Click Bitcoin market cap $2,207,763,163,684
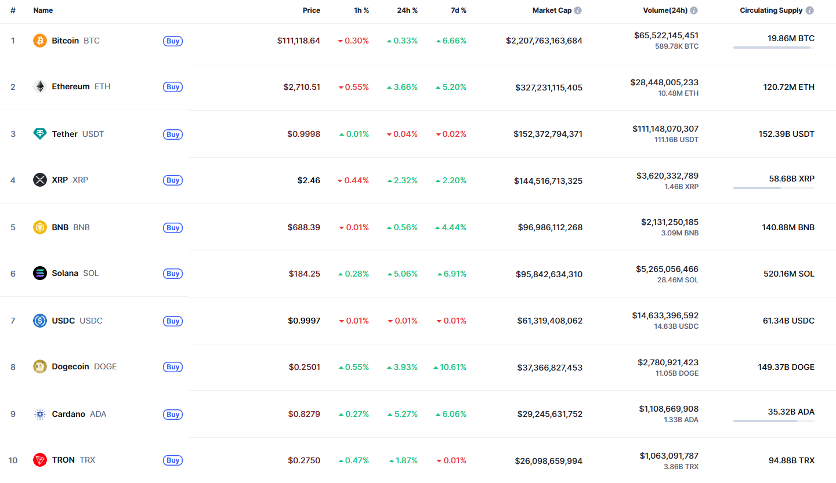836x483 pixels. coord(544,41)
